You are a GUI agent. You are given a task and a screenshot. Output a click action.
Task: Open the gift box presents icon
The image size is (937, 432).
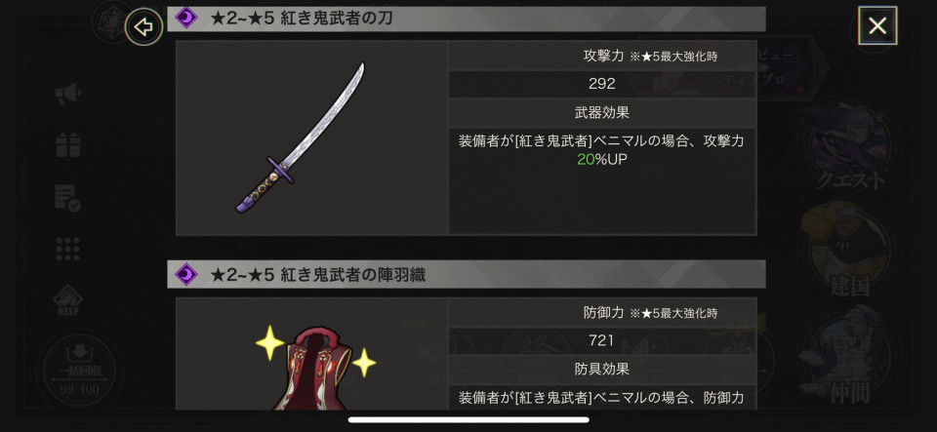pos(68,144)
